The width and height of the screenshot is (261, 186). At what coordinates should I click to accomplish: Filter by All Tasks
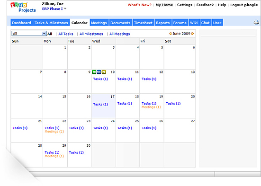(x=66, y=34)
